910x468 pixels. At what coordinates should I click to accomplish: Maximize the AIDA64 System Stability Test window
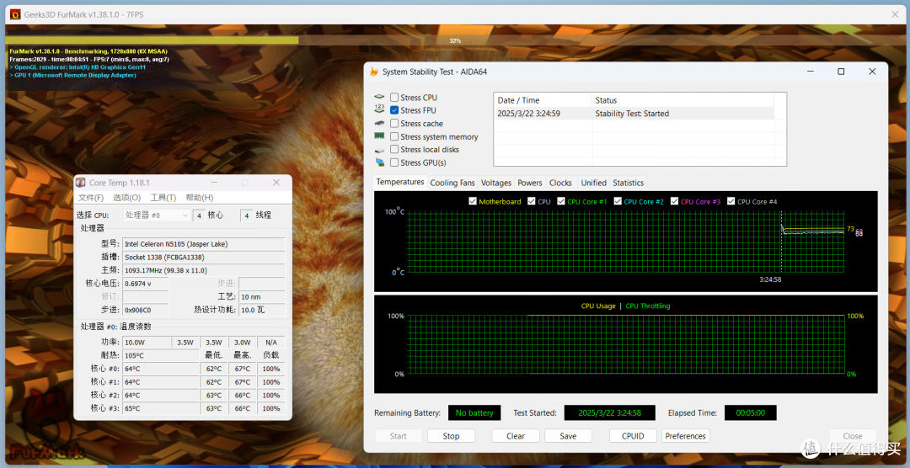[x=841, y=72]
